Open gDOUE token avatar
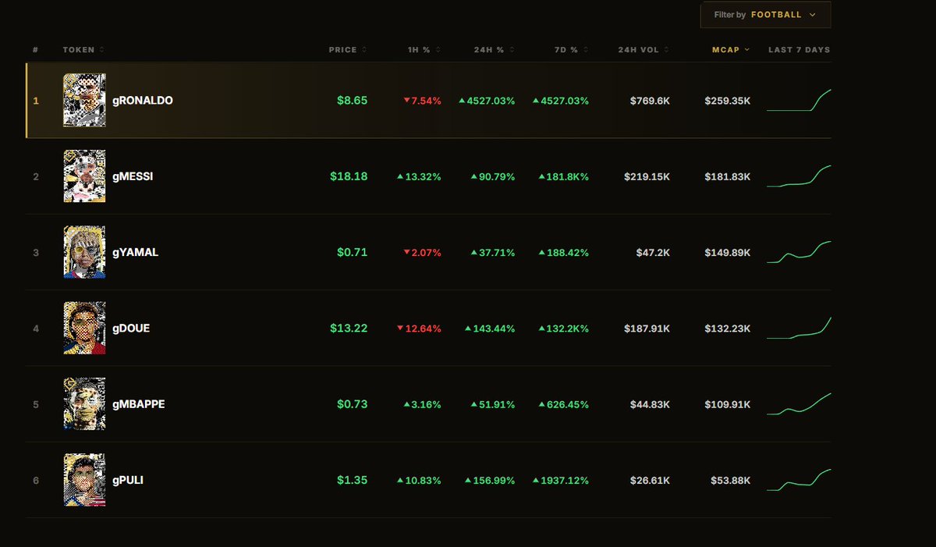 (84, 328)
